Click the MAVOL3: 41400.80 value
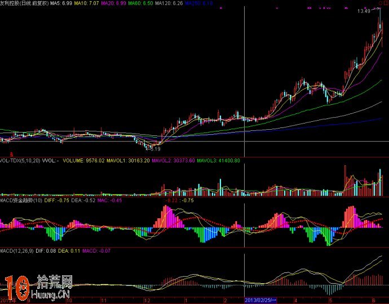The width and height of the screenshot is (389, 304). point(218,161)
